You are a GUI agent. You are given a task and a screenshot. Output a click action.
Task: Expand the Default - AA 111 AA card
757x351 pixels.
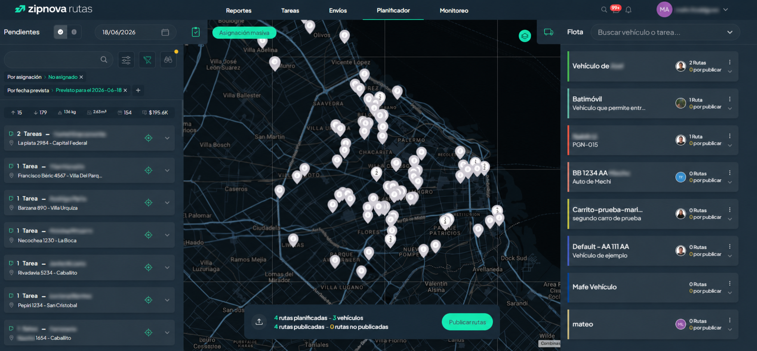[x=730, y=256]
